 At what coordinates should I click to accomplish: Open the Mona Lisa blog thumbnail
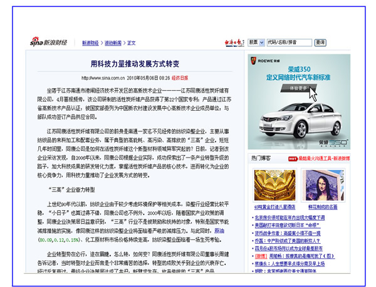322,184
